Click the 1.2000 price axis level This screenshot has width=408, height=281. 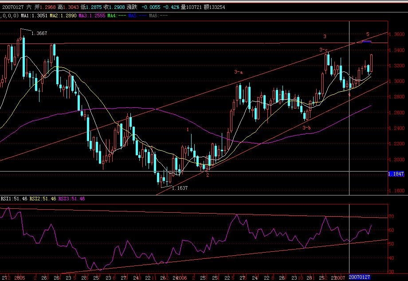click(x=397, y=160)
